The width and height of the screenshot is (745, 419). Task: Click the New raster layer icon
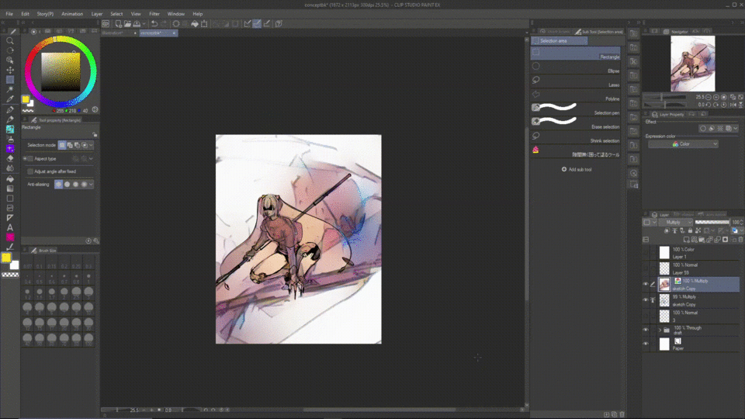pos(686,240)
